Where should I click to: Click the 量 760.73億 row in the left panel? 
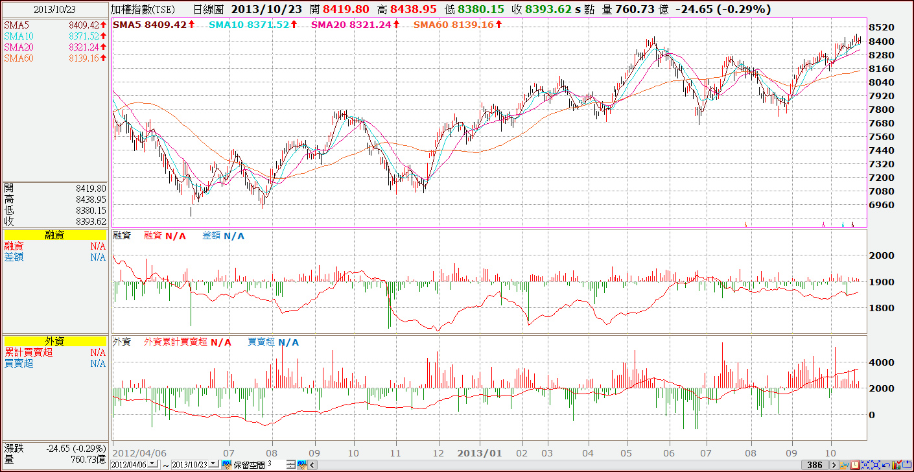pos(54,459)
